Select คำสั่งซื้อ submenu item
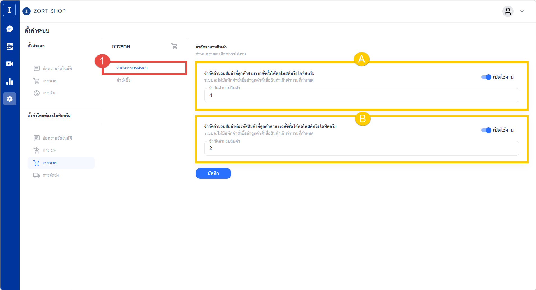Screen dimensions: 536x290 (x=123, y=80)
